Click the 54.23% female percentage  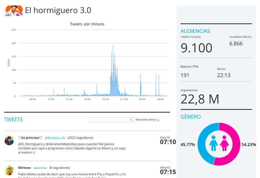(x=249, y=145)
